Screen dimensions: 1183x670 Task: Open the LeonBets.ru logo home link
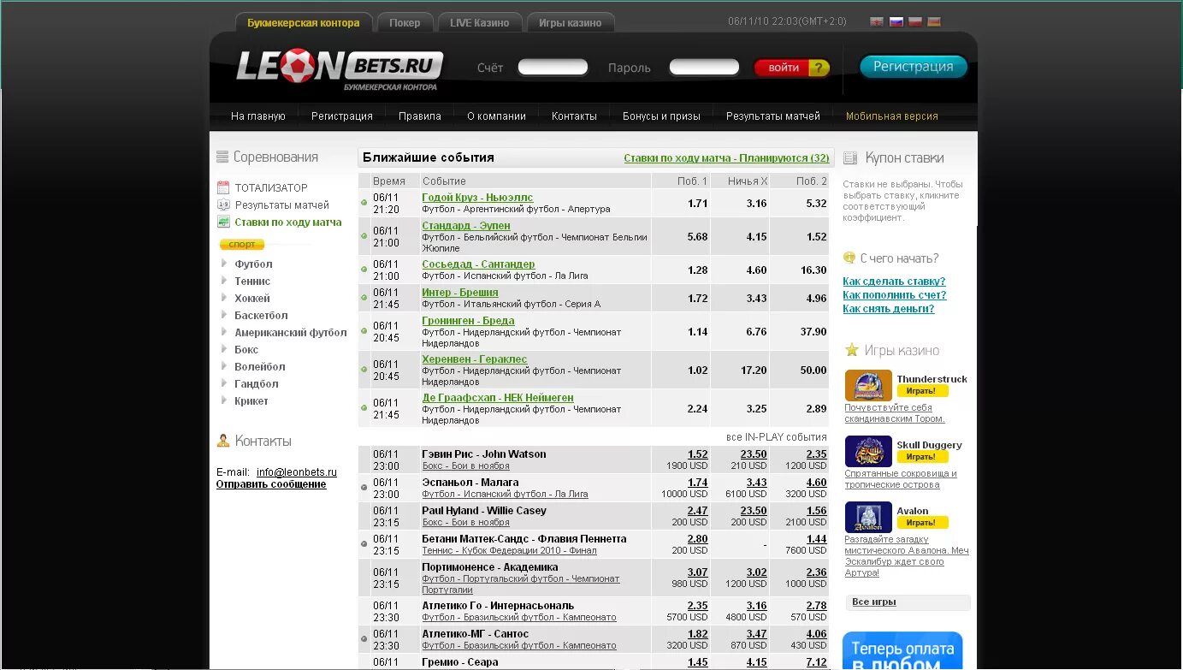tap(340, 68)
